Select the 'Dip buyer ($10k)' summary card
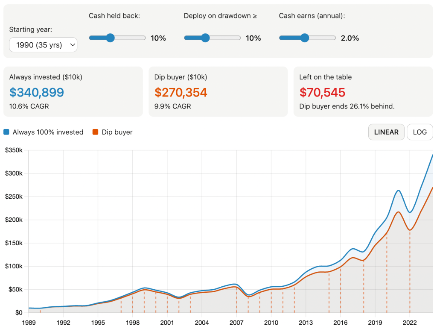This screenshot has width=437, height=332. 218,91
